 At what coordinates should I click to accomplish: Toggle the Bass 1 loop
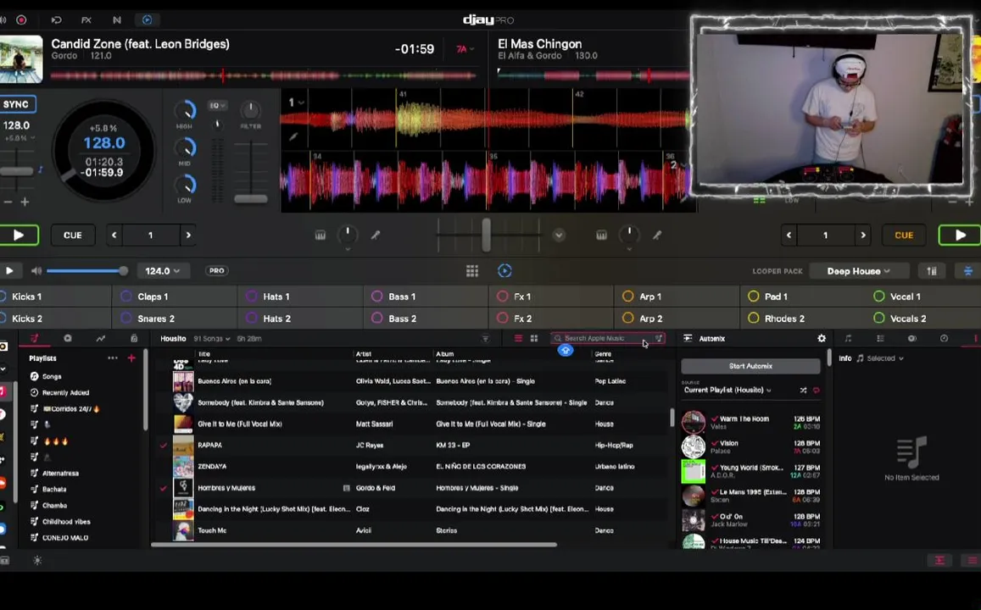pos(426,297)
